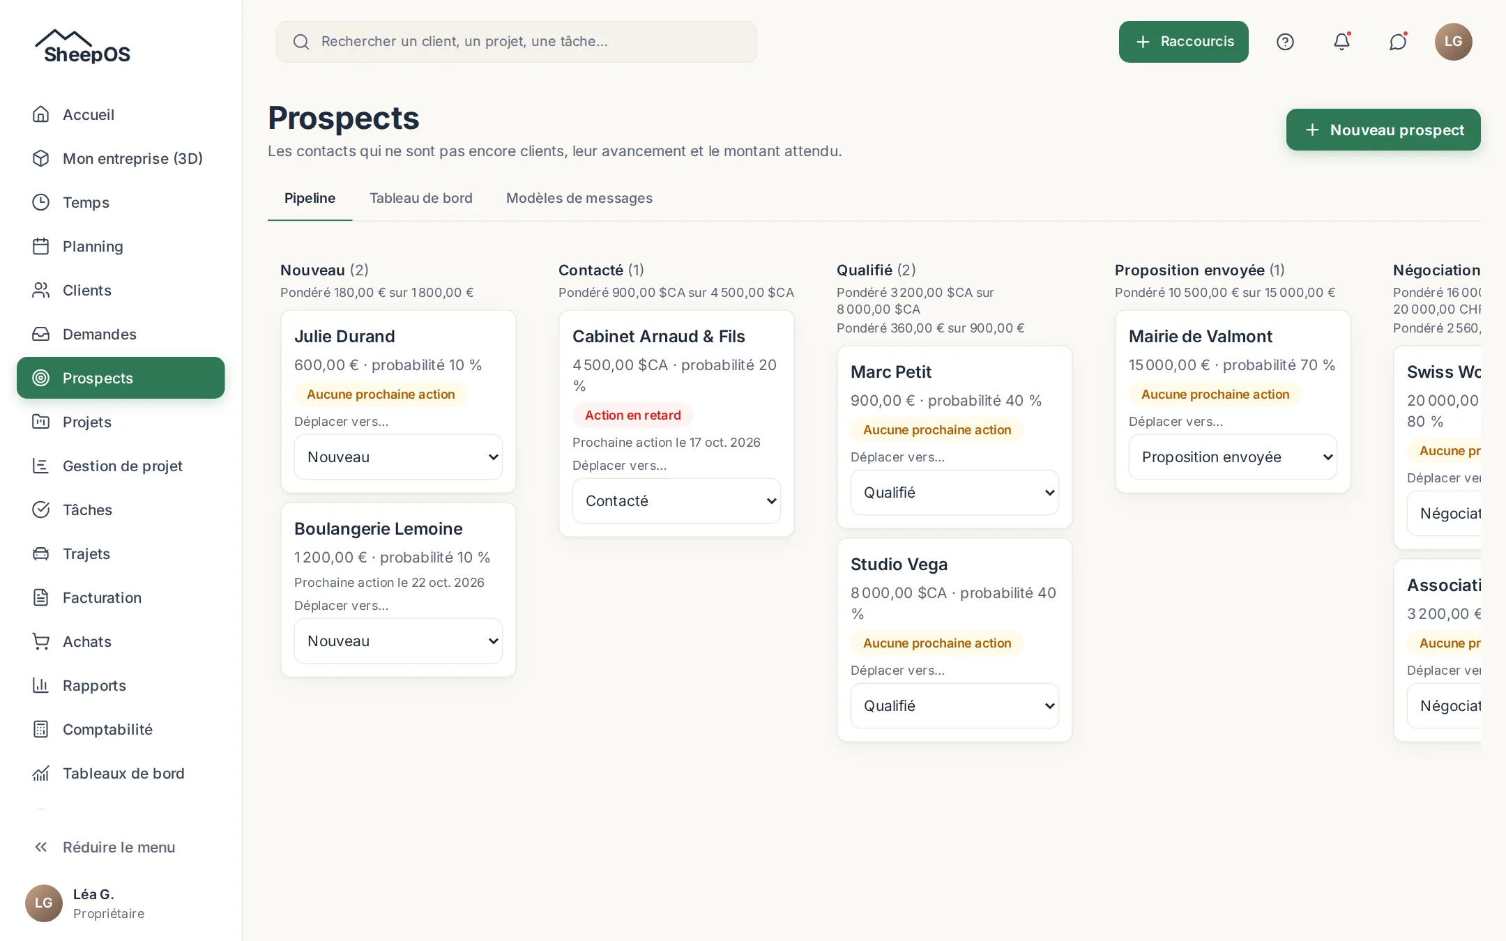1506x941 pixels.
Task: Click the Nouveau prospect button
Action: (x=1383, y=130)
